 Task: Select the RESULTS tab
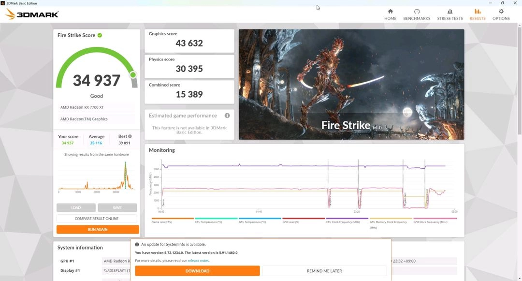pos(478,15)
